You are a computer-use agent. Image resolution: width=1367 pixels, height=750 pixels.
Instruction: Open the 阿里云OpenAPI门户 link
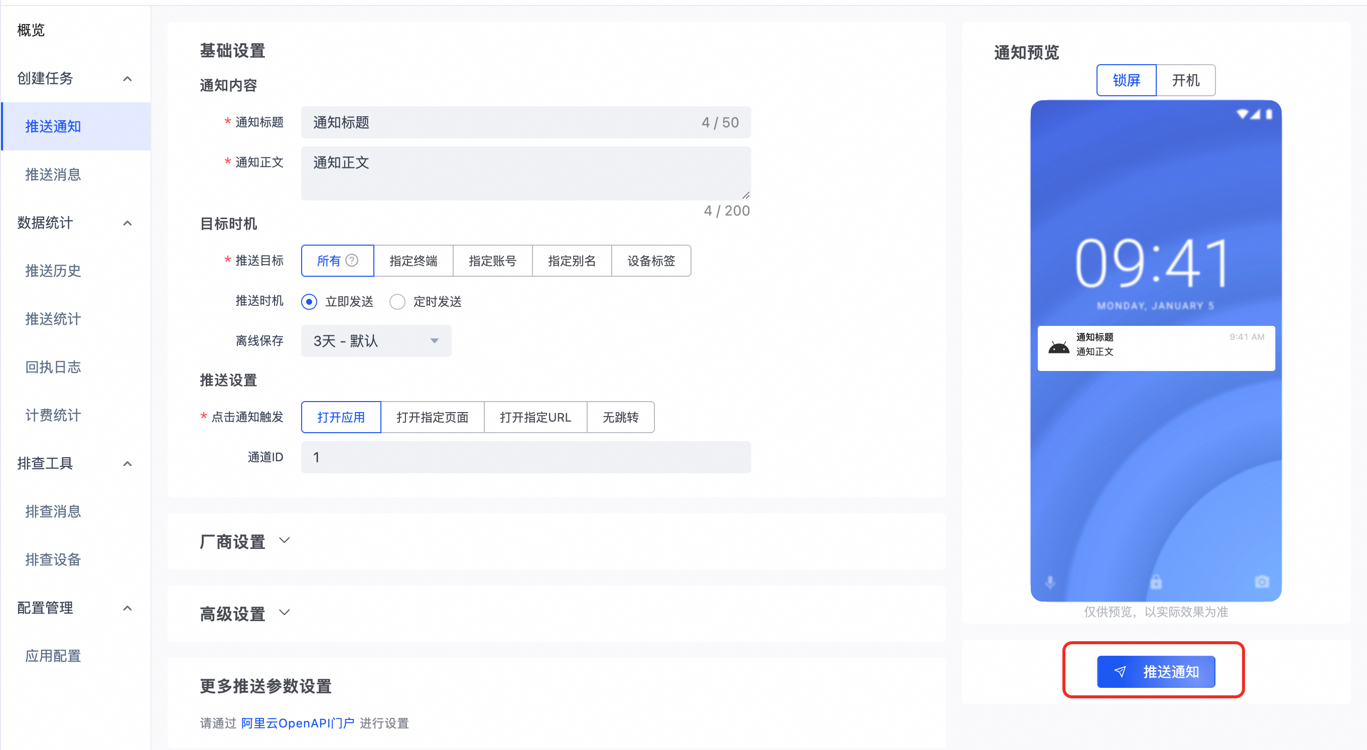(297, 723)
